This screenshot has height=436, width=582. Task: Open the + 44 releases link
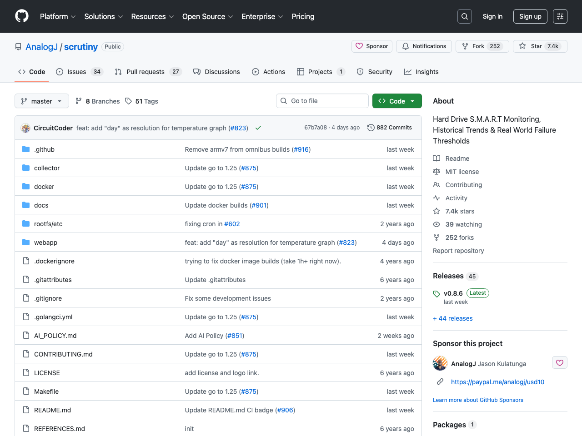452,318
